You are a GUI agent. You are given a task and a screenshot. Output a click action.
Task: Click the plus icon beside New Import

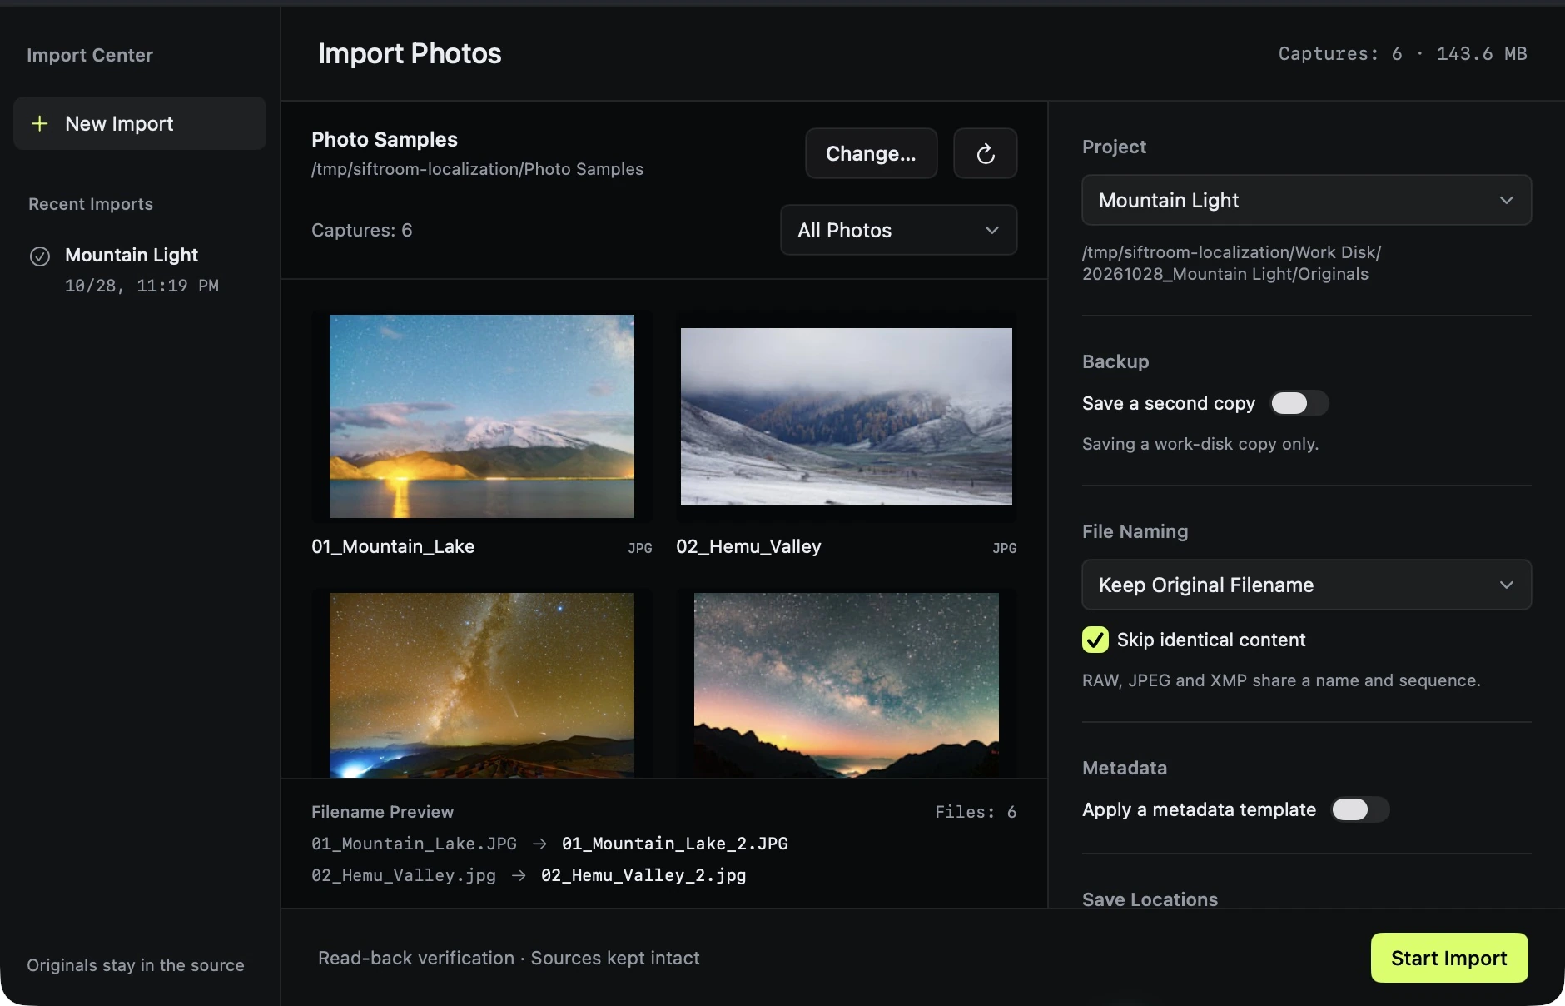(x=39, y=123)
